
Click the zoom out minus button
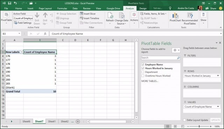tap(188, 126)
